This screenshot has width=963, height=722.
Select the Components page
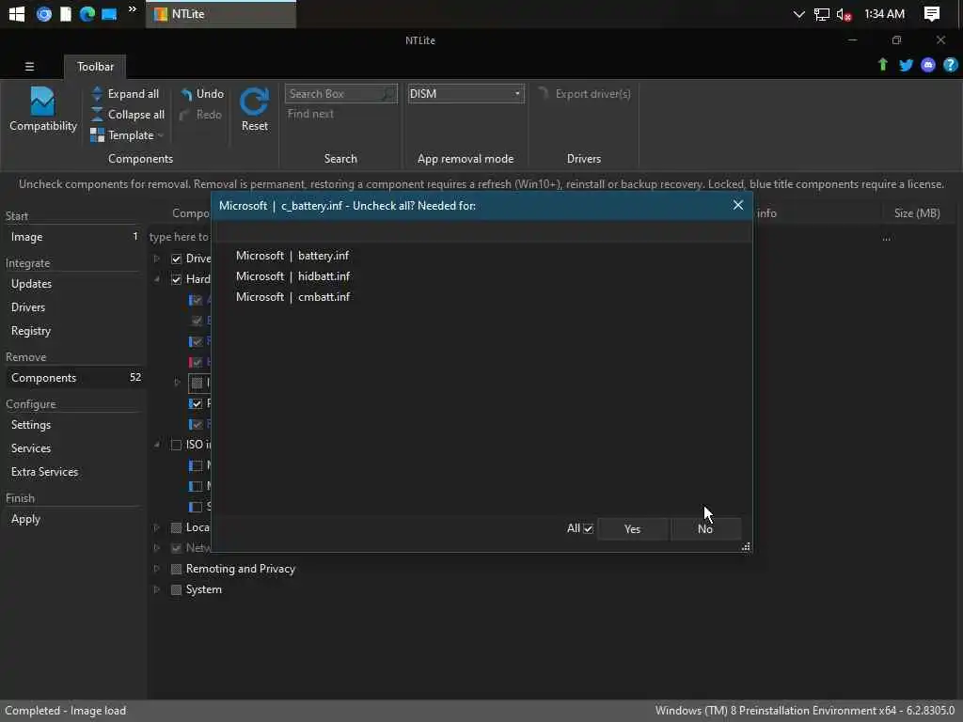pos(73,378)
